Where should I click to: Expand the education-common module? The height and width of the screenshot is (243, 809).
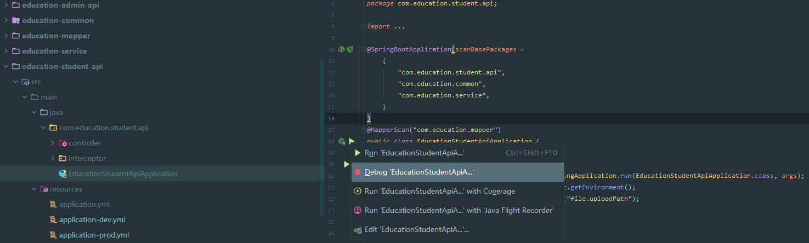pos(6,20)
